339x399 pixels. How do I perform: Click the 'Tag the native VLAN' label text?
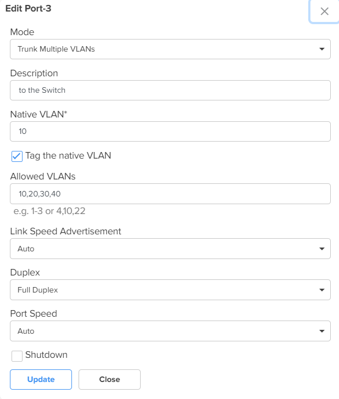pos(68,155)
